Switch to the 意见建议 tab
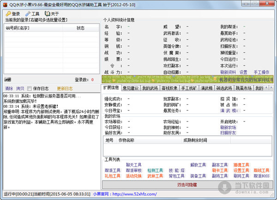This screenshot has height=200, width=277. [131, 88]
